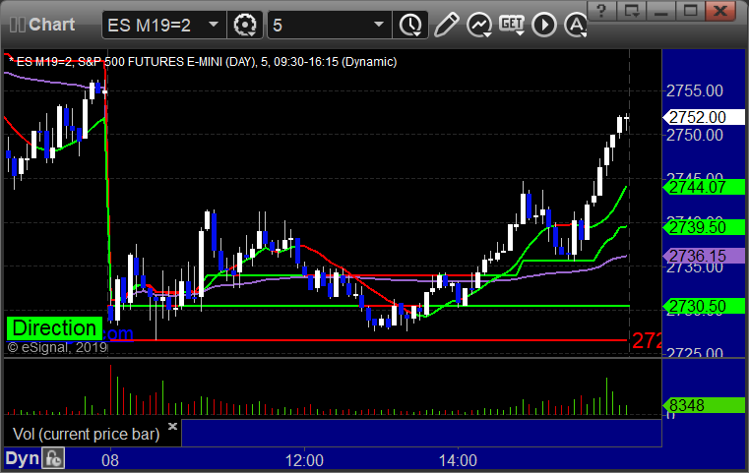Open the studies line chart icon
Viewport: 749px width, 473px height.
point(478,23)
